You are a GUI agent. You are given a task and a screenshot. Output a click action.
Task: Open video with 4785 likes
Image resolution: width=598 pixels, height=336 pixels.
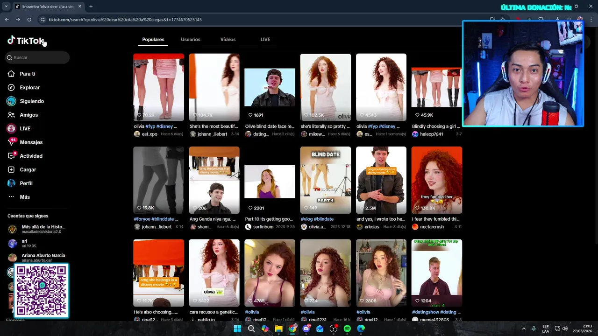270,273
